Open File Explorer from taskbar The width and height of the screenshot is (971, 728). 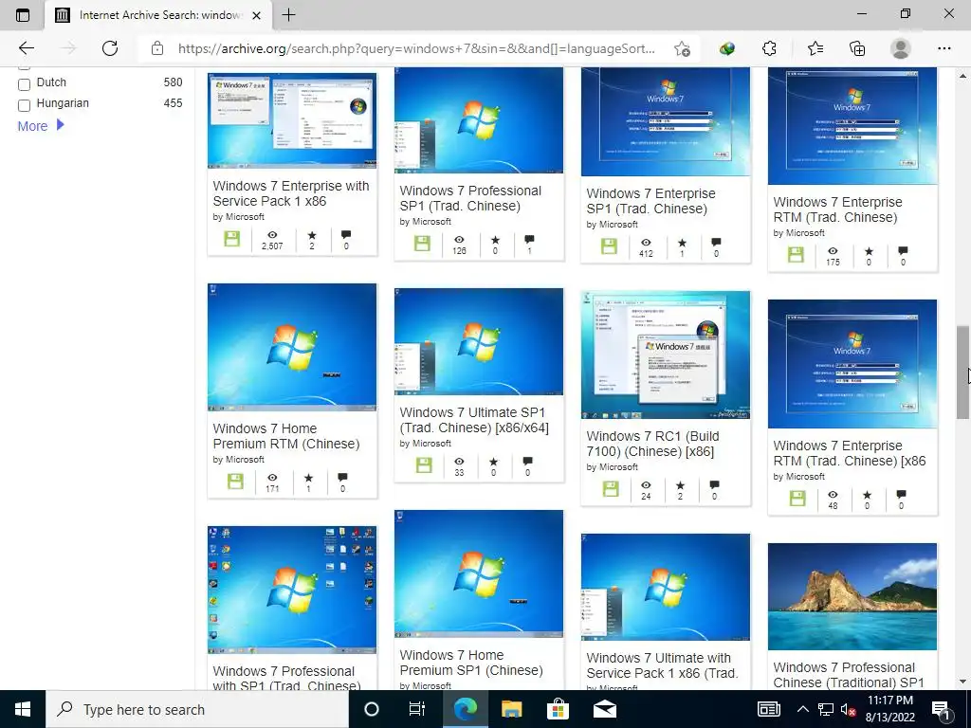(511, 709)
